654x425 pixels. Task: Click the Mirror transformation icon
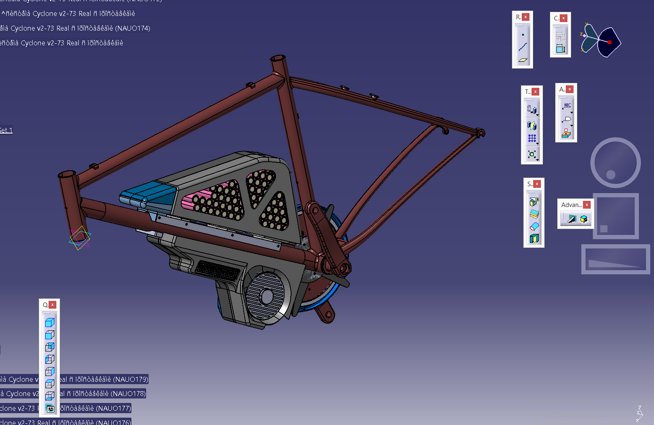[532, 125]
